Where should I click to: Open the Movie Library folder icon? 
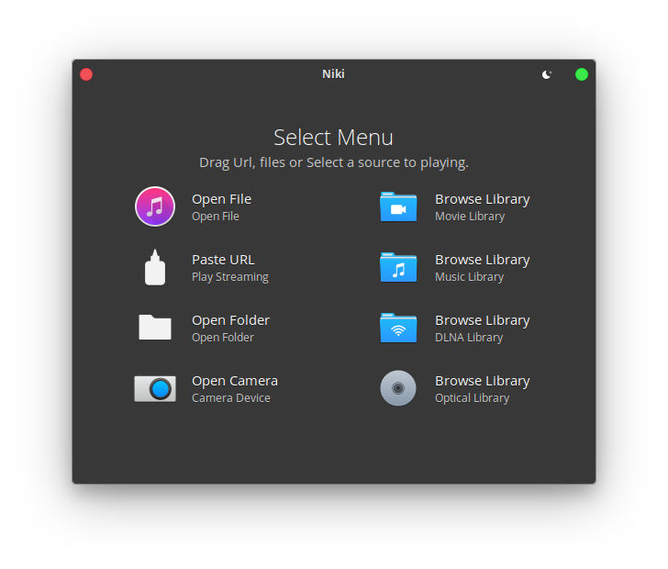pyautogui.click(x=398, y=206)
